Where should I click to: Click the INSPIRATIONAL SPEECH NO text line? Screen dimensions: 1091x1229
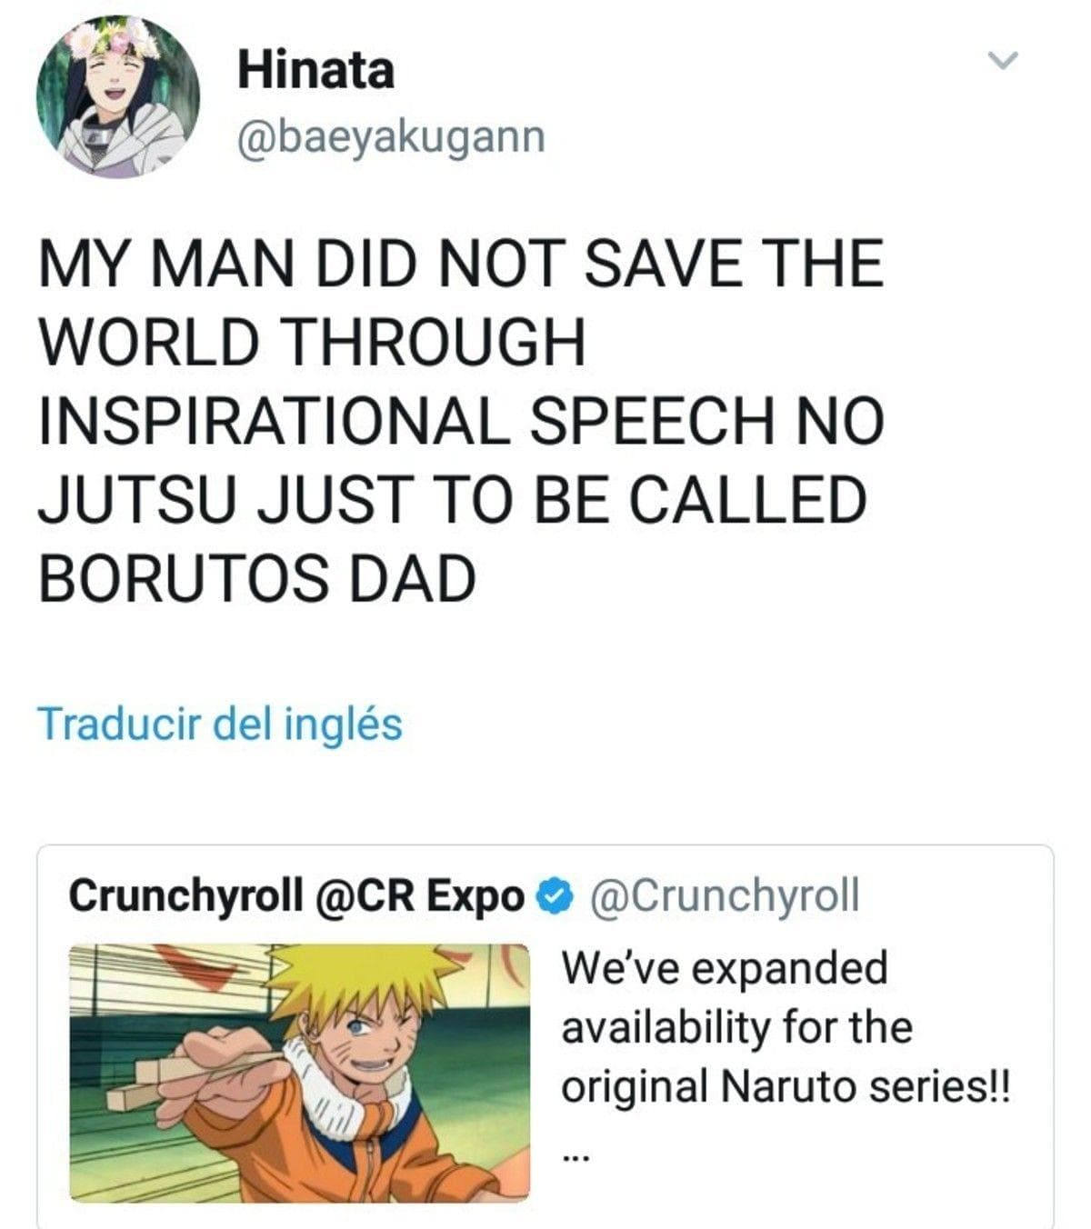point(460,420)
